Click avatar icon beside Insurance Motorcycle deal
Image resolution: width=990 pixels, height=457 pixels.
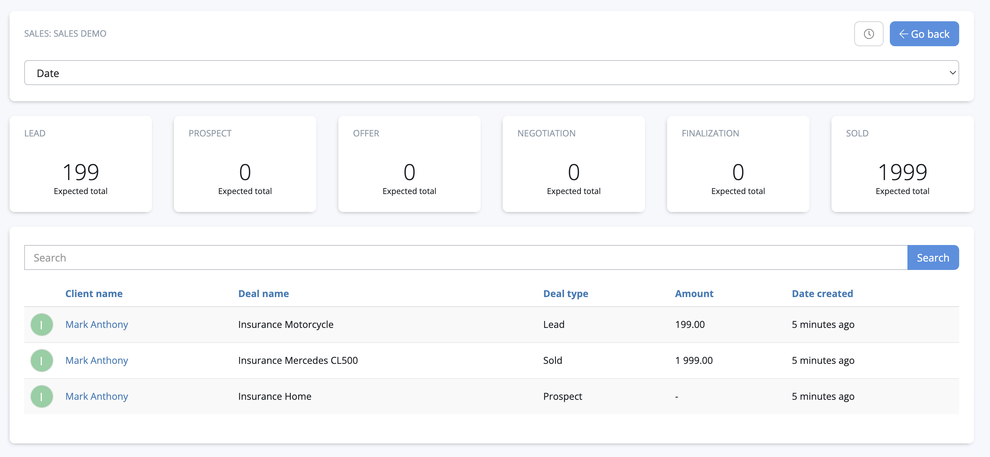click(x=41, y=325)
